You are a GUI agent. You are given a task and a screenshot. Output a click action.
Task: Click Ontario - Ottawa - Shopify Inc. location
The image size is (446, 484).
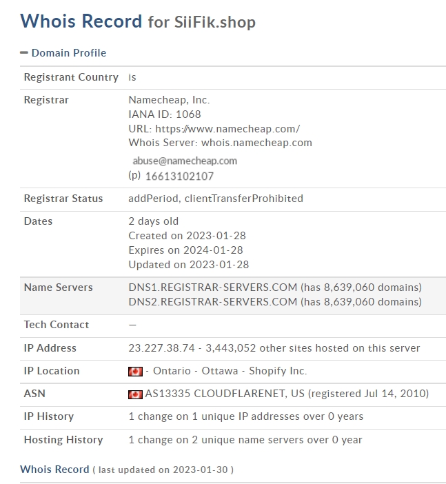(x=230, y=371)
